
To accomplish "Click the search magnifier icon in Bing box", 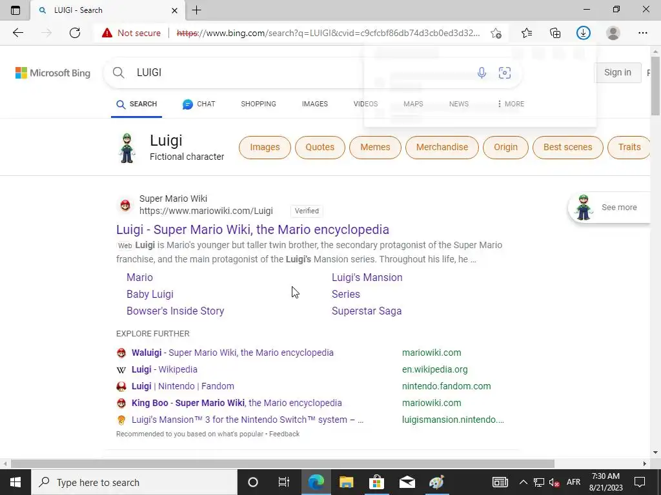I will [119, 72].
